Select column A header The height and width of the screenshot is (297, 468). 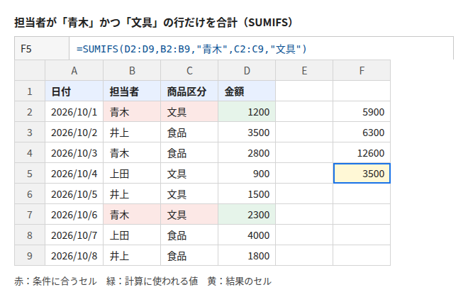74,70
